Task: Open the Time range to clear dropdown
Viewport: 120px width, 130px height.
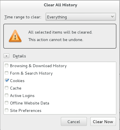Action: [x=81, y=17]
